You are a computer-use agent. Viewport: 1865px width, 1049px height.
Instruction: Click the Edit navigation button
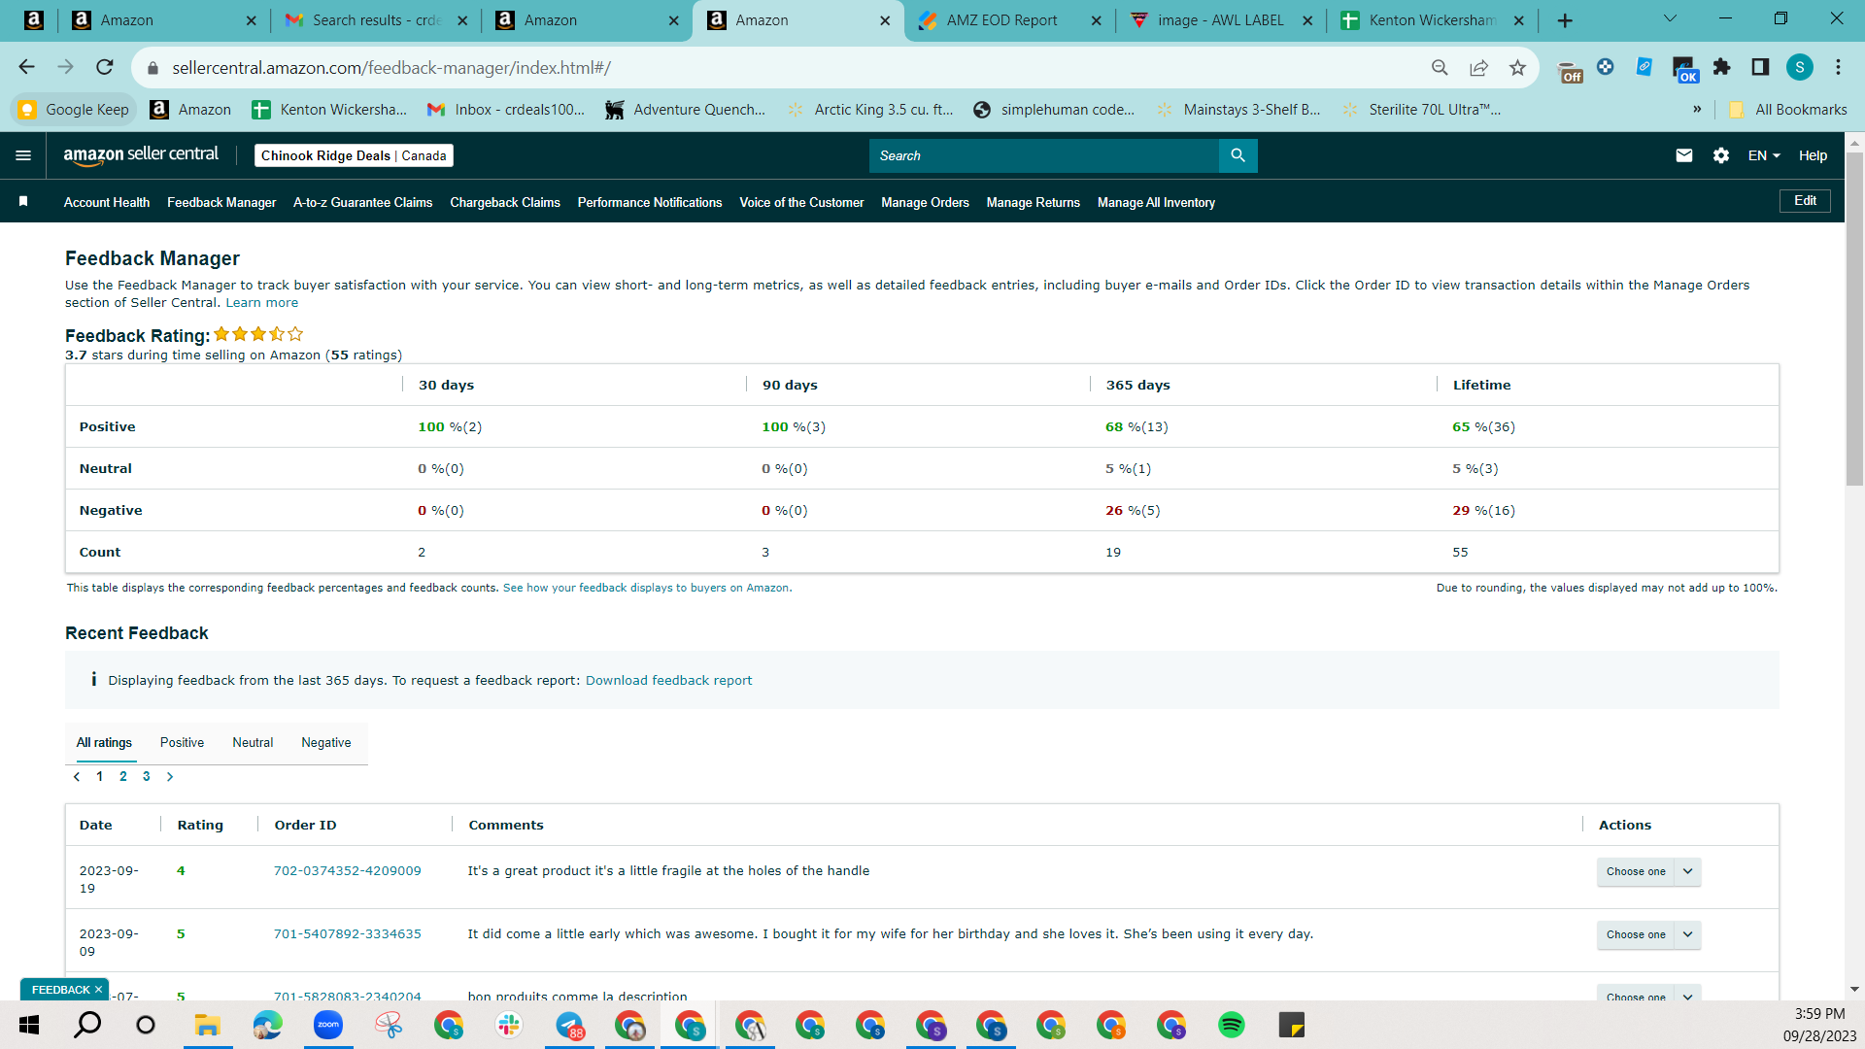tap(1805, 201)
